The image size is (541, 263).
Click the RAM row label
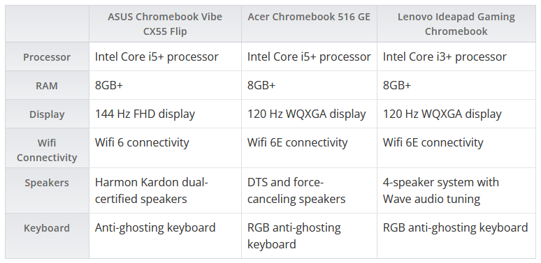click(x=47, y=86)
